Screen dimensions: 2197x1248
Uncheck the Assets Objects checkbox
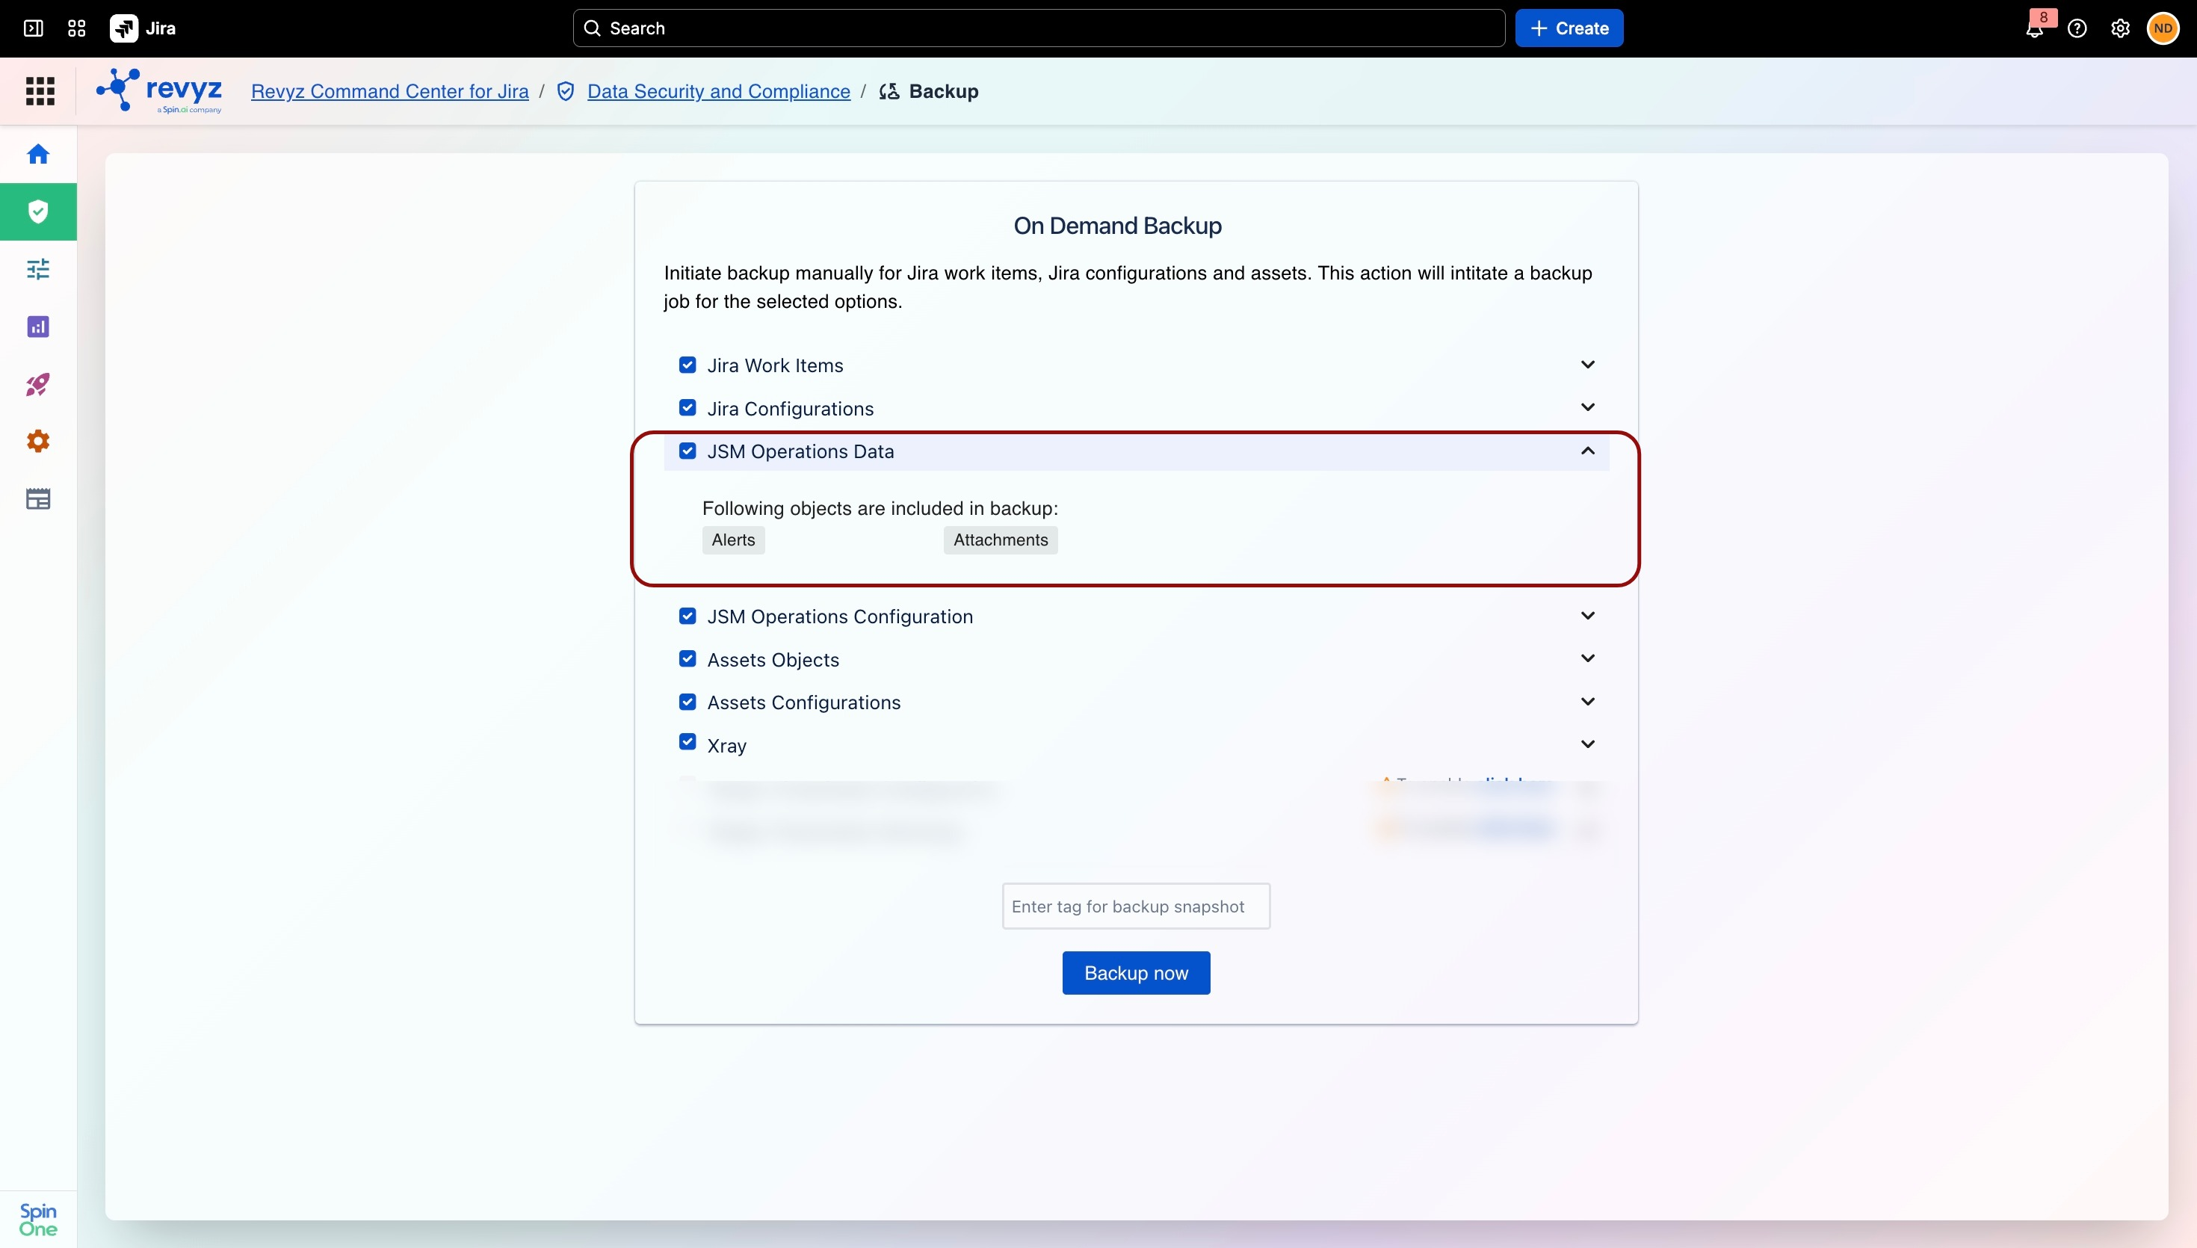687,659
